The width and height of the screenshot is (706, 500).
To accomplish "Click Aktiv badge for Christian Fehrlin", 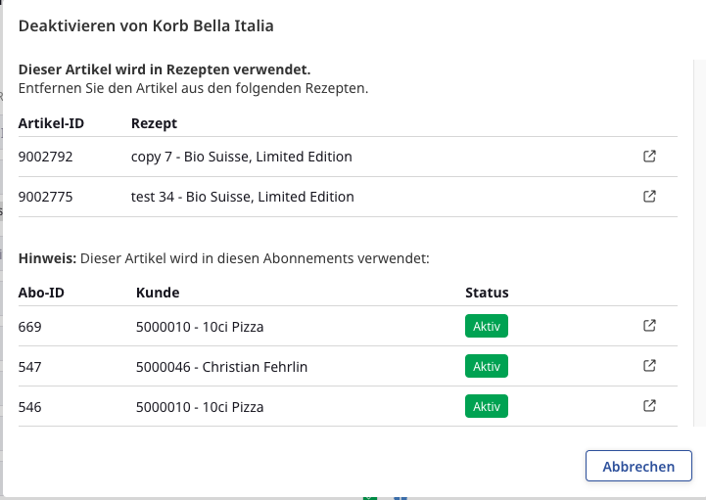I will point(487,366).
